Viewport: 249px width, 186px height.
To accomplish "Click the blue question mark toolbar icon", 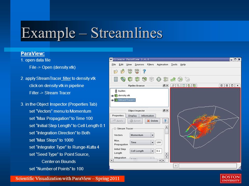I will [144, 71].
